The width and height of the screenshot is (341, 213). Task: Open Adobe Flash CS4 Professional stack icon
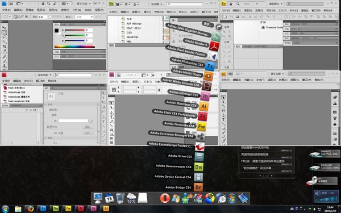(x=202, y=116)
